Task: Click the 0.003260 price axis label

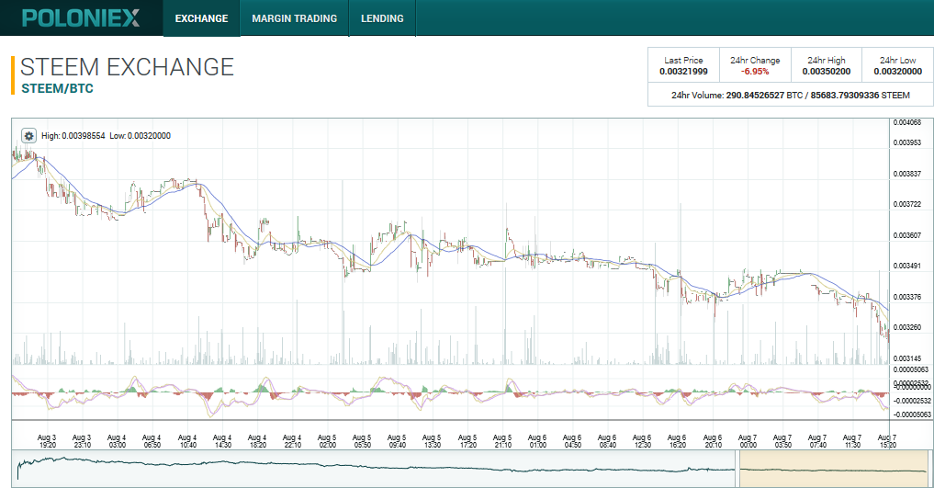Action: (x=906, y=327)
